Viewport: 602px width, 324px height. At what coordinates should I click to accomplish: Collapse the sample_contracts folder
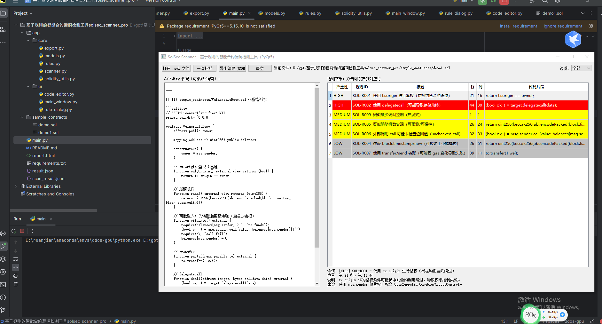(x=22, y=117)
